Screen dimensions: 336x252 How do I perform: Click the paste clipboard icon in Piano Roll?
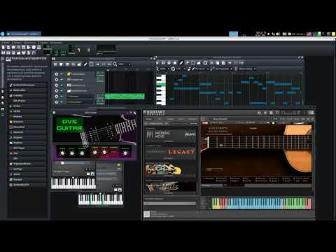pos(223,63)
